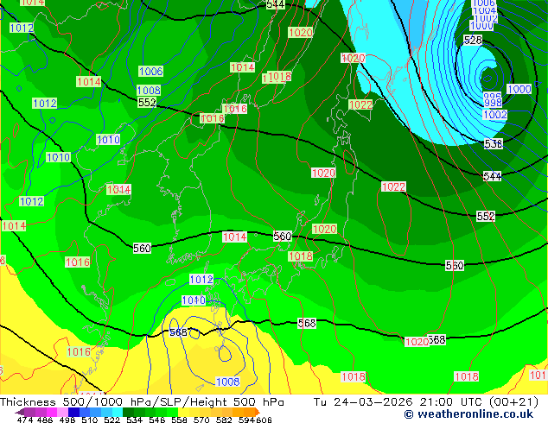Click the orange arrow tip ending the legend bar

tap(258, 412)
